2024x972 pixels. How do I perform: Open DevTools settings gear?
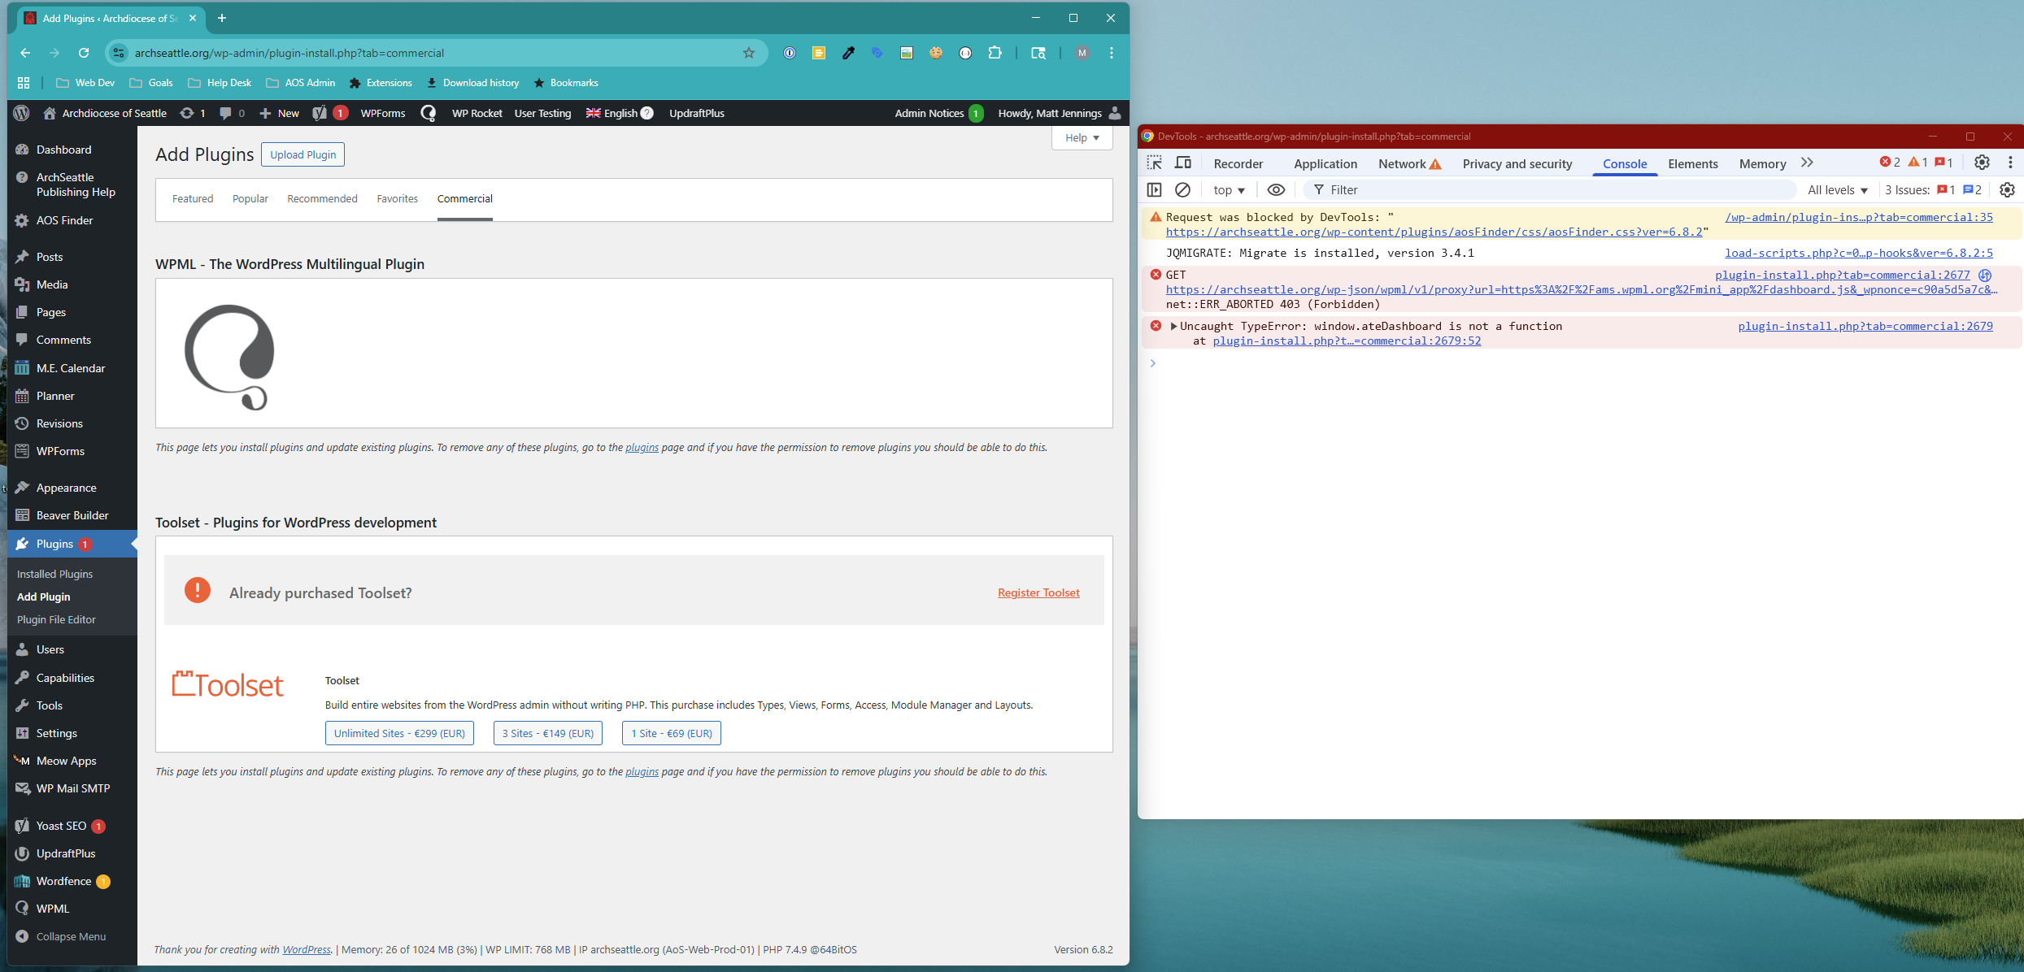tap(1982, 163)
